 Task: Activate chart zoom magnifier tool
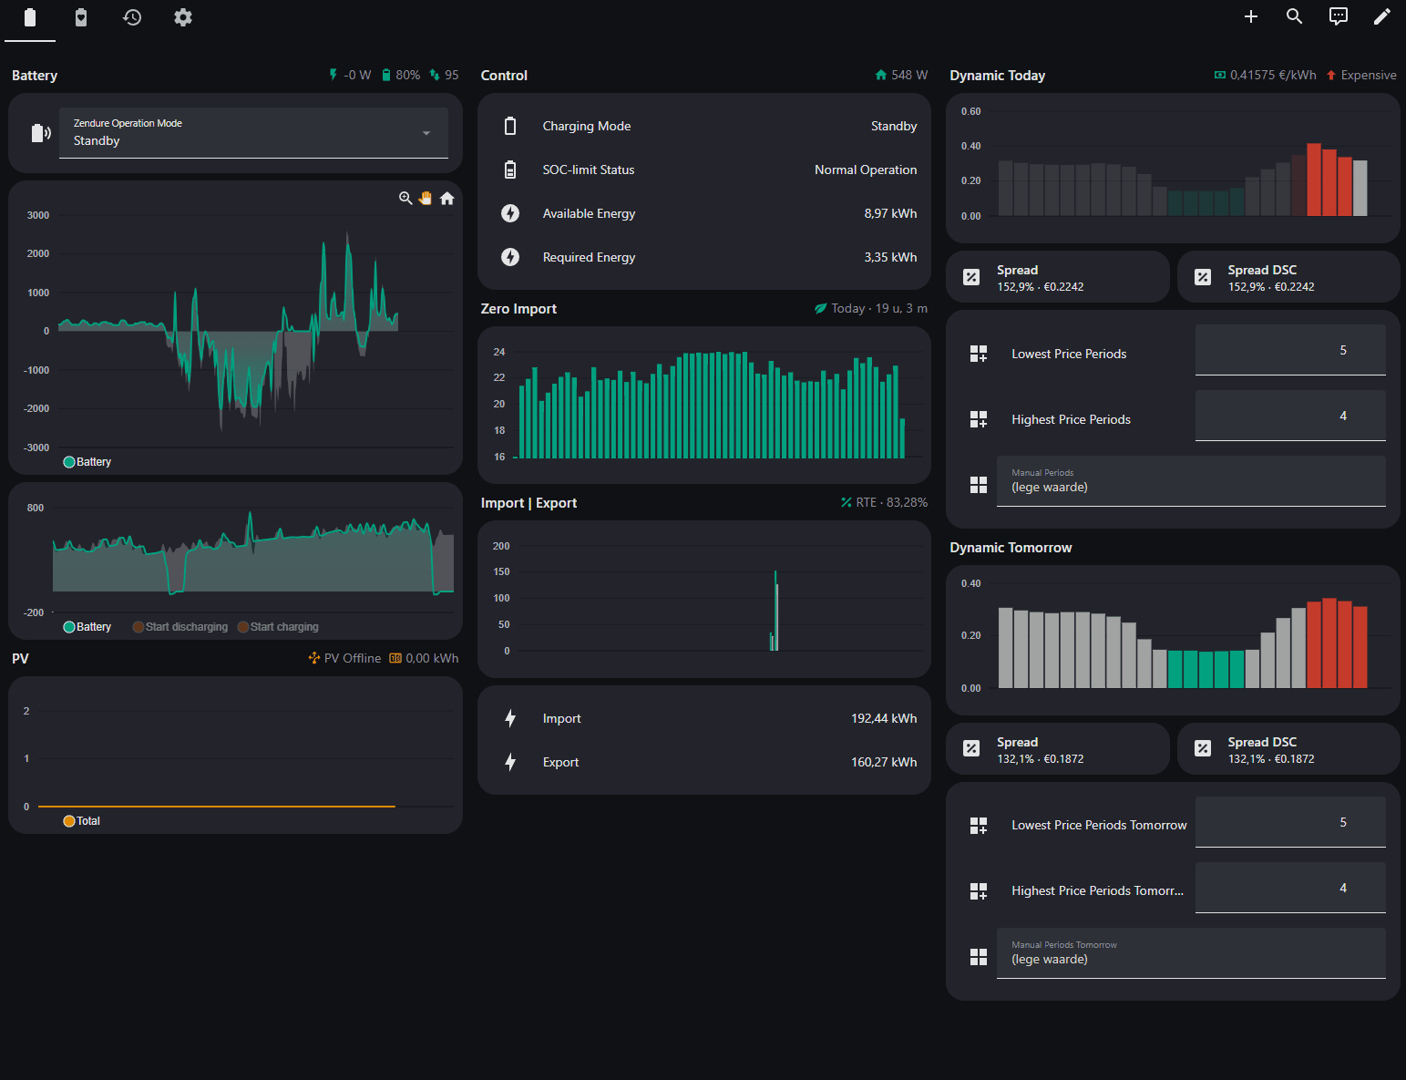point(405,198)
